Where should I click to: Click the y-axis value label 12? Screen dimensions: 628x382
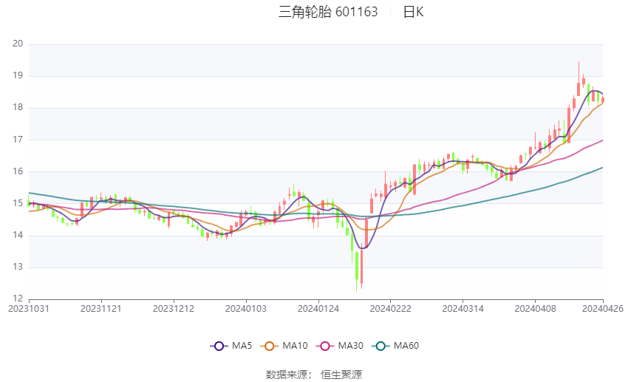coord(18,299)
